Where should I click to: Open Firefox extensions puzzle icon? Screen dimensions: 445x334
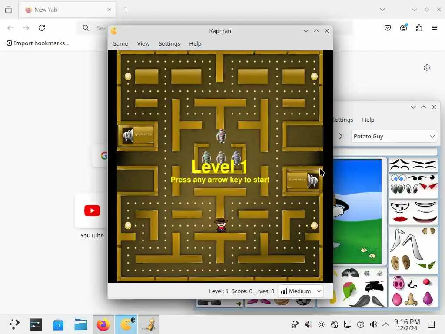(x=419, y=28)
